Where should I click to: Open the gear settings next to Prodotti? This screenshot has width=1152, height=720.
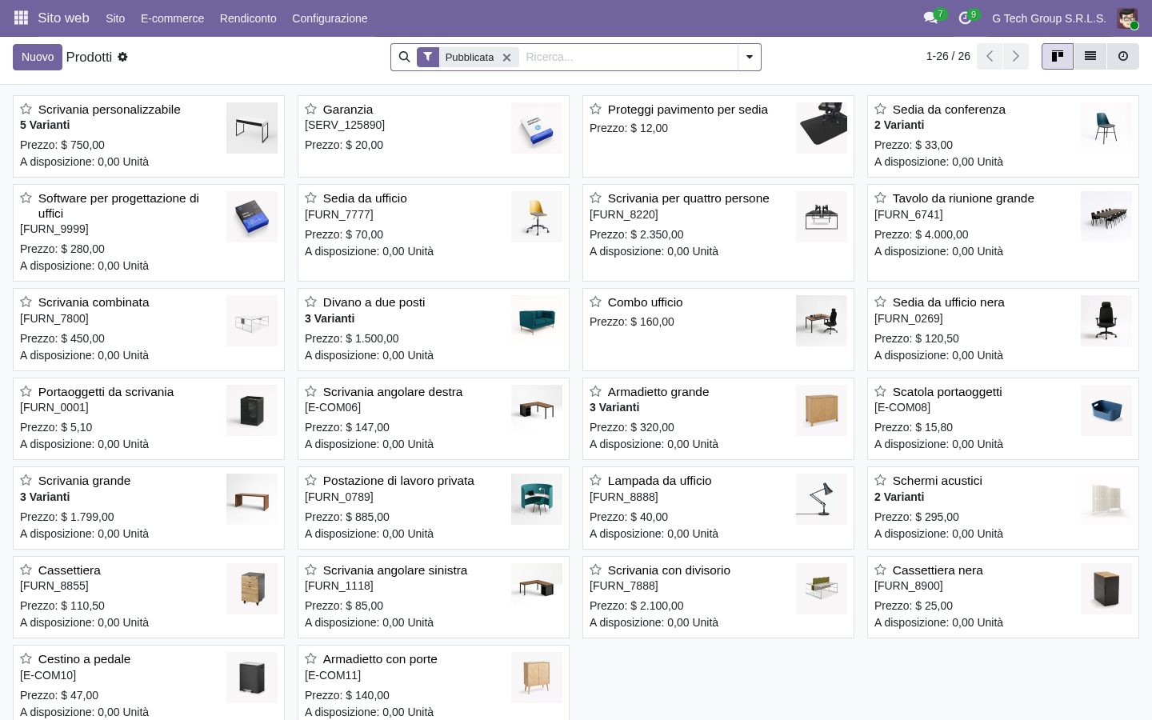tap(122, 57)
